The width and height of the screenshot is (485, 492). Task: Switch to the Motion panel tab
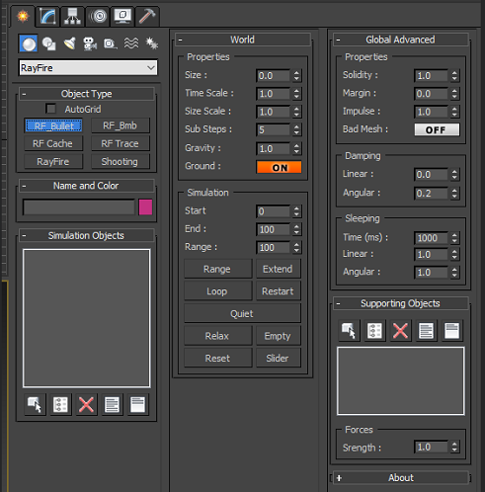coord(98,16)
